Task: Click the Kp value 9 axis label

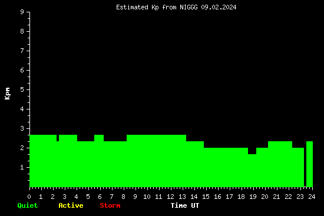Action: pos(22,12)
